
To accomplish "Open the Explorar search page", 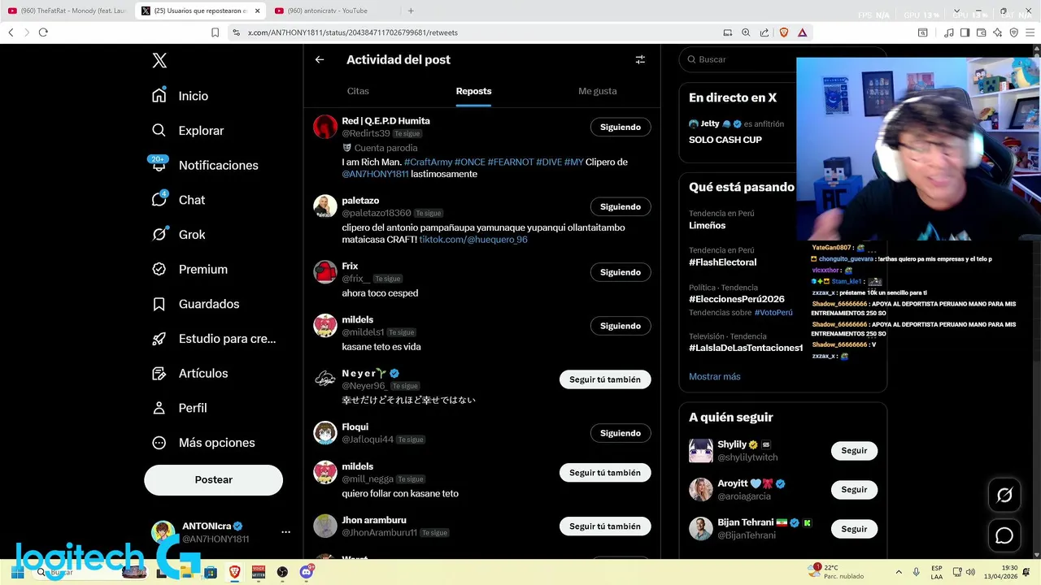I will (x=187, y=131).
